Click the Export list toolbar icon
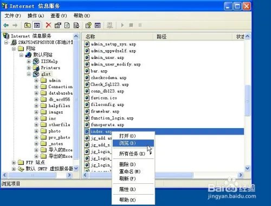 (x=76, y=25)
